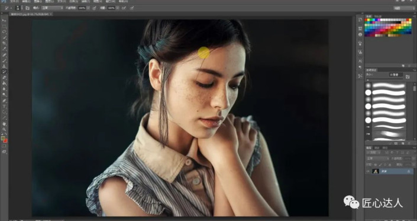Image resolution: width=417 pixels, height=221 pixels.
Task: Select the Hand tool
Action: (x=4, y=124)
